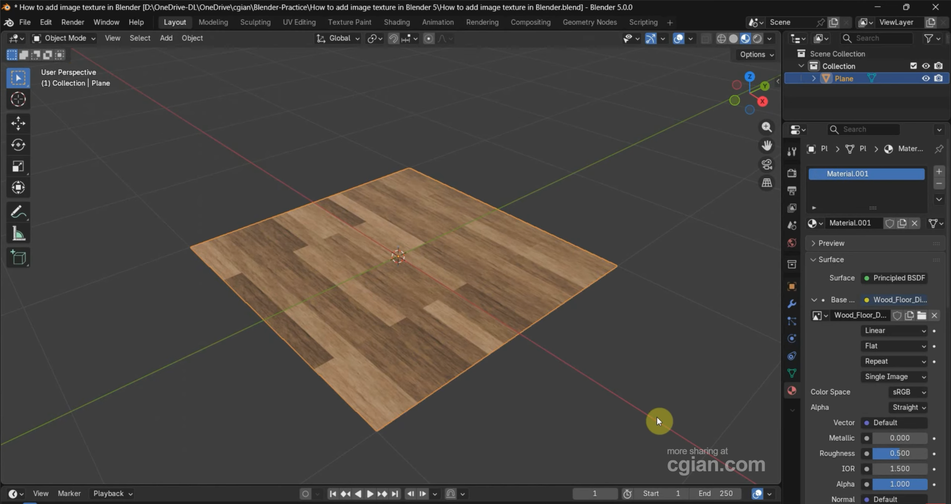Viewport: 951px width, 504px height.
Task: Select the Transform tool
Action: pos(18,187)
